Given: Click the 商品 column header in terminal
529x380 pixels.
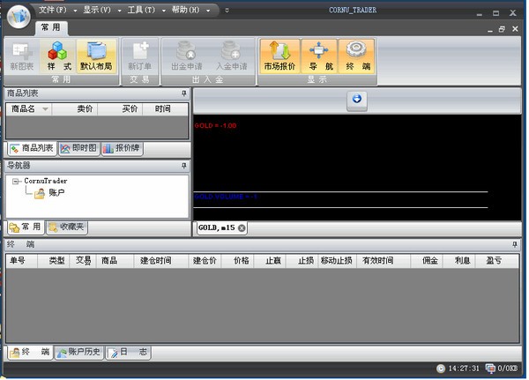Looking at the screenshot, I should point(115,260).
